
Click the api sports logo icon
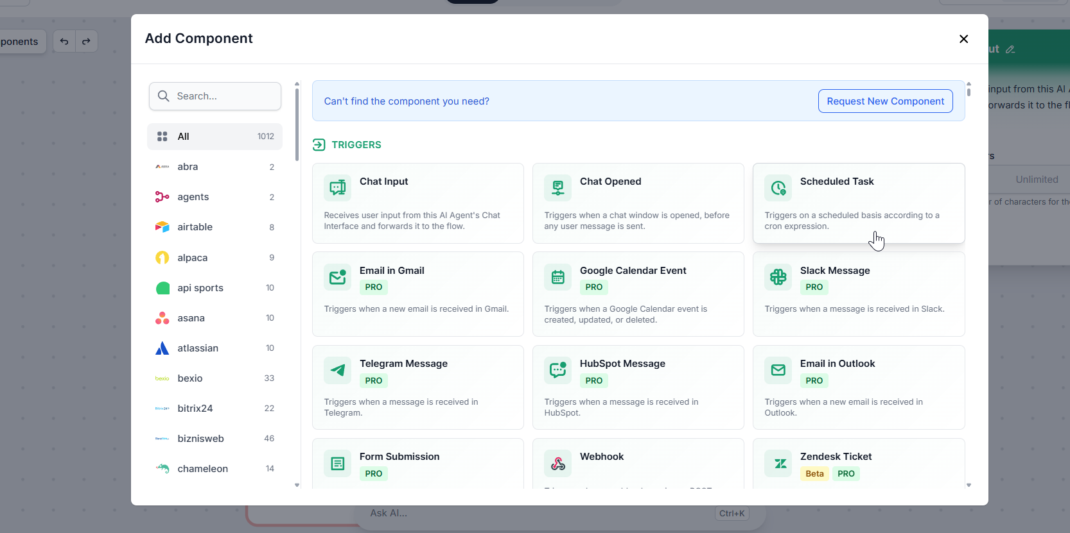(162, 288)
